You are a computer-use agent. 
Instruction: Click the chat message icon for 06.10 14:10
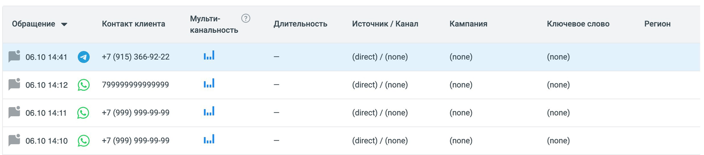14,140
